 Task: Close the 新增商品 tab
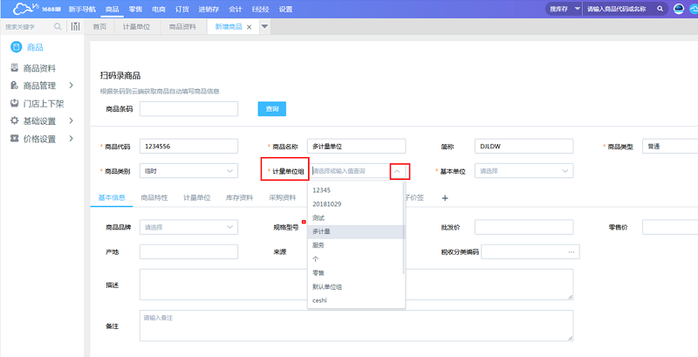pyautogui.click(x=250, y=27)
